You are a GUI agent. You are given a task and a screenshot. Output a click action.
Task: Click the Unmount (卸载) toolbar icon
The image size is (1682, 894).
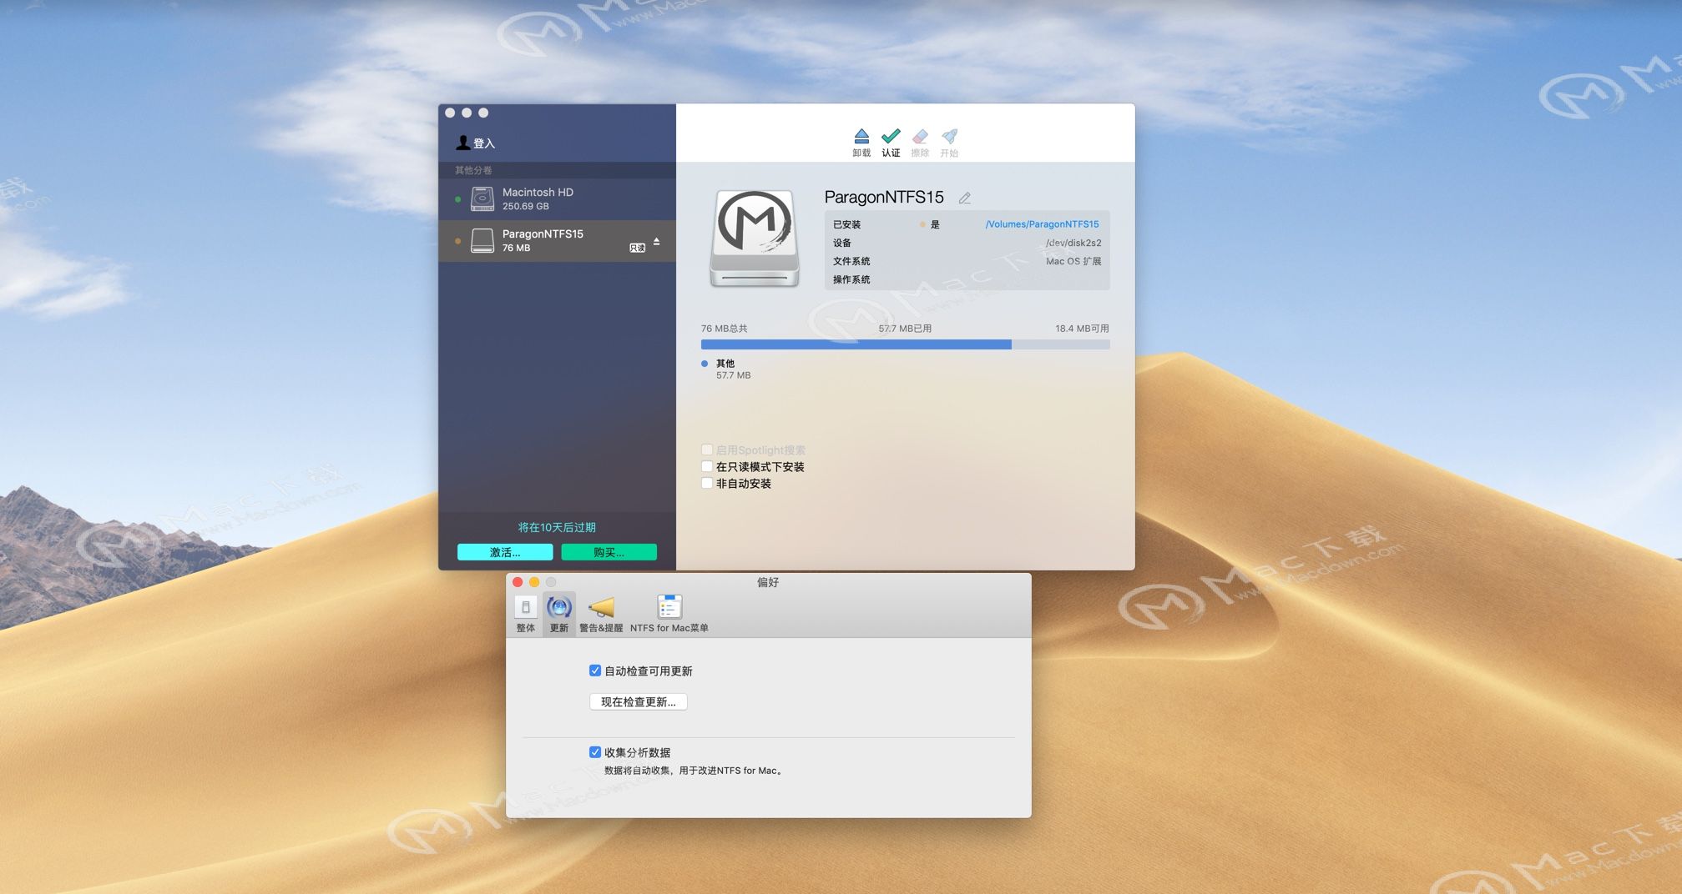861,136
